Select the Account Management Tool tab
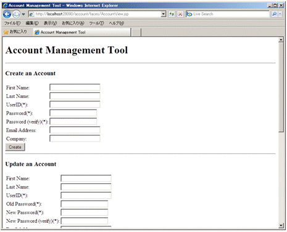The height and width of the screenshot is (232, 287). tap(82, 32)
